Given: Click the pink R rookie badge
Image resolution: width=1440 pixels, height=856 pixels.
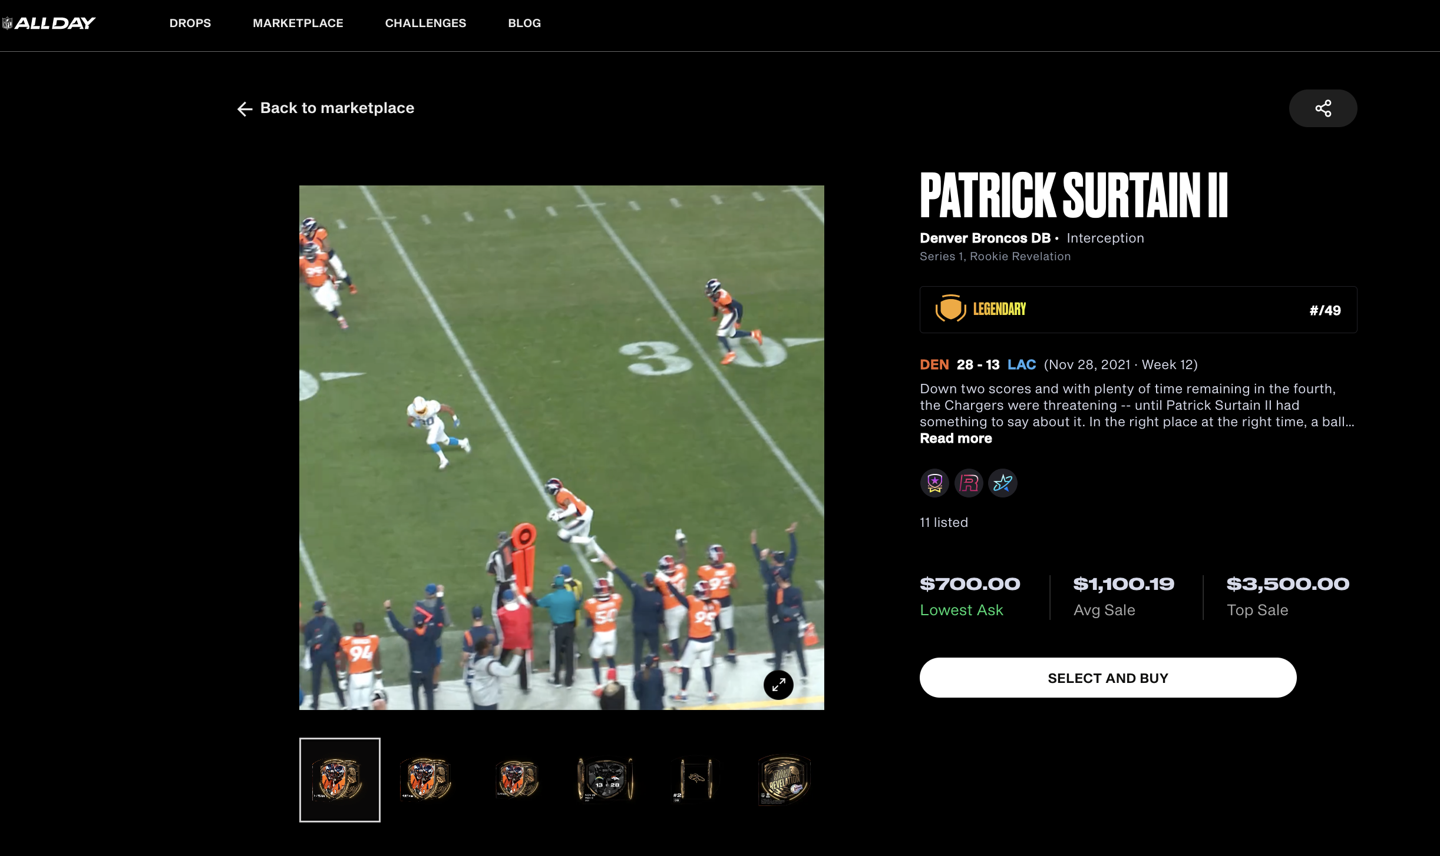Looking at the screenshot, I should click(969, 483).
